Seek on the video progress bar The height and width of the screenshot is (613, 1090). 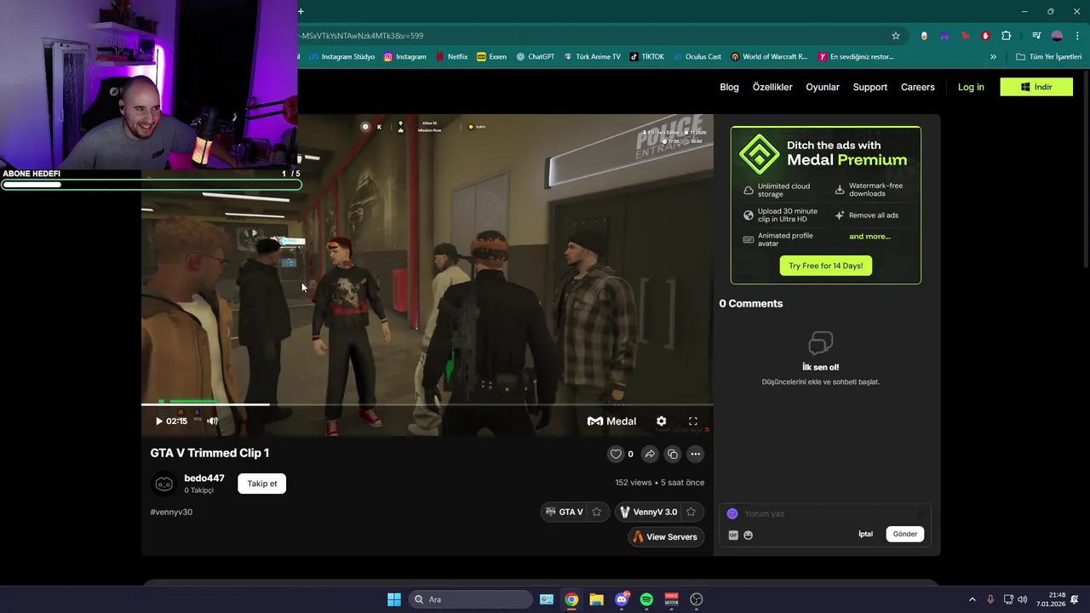(x=427, y=404)
